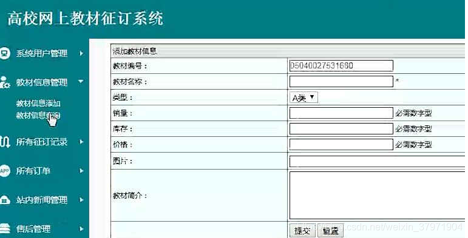Screen dimensions: 468x238
Task: Click the 教材名称 label
Action: pyautogui.click(x=130, y=82)
